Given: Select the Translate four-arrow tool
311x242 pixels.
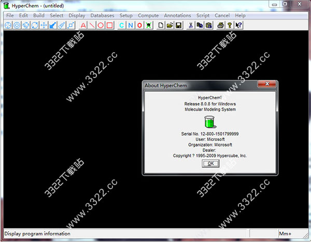Looking at the screenshot, I should [44, 25].
